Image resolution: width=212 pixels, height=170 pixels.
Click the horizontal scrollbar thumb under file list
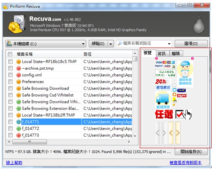(30, 142)
